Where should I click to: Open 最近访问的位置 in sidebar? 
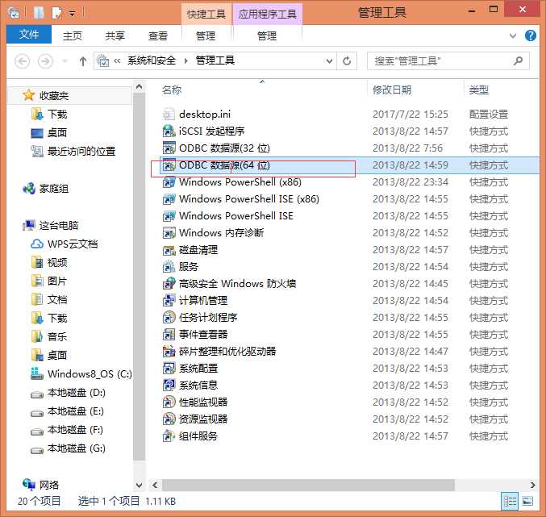pyautogui.click(x=81, y=151)
